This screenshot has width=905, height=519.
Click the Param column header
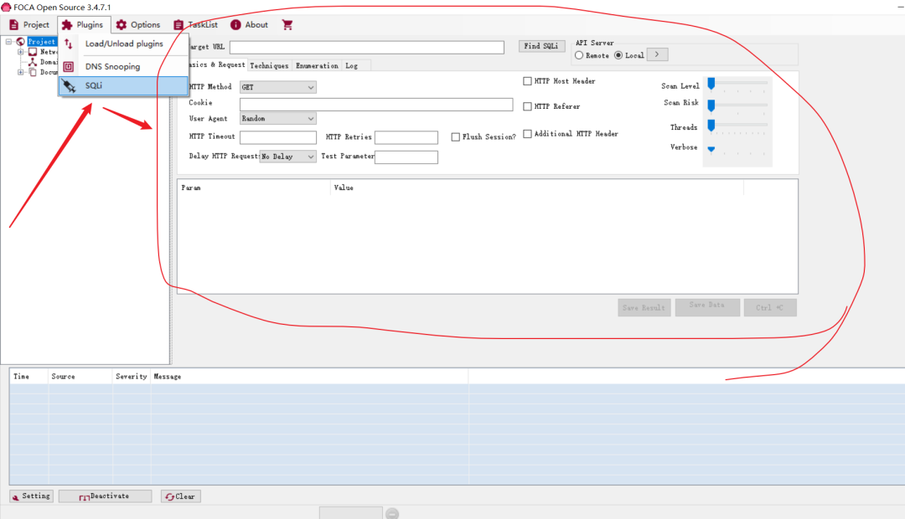[253, 188]
